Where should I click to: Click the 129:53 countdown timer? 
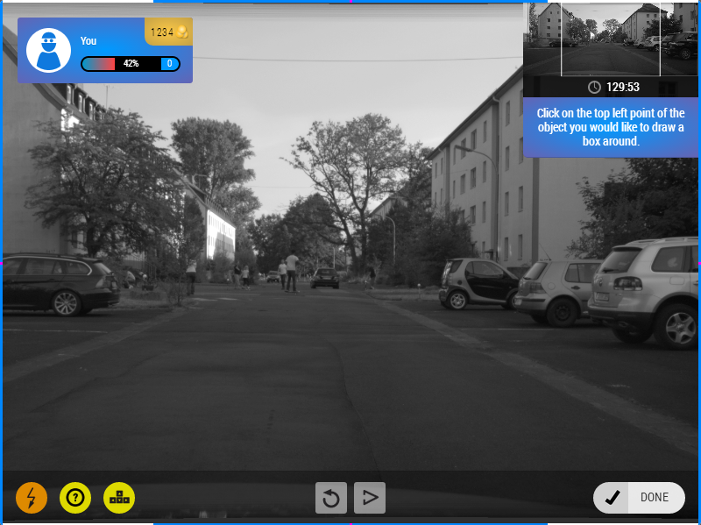click(x=622, y=87)
